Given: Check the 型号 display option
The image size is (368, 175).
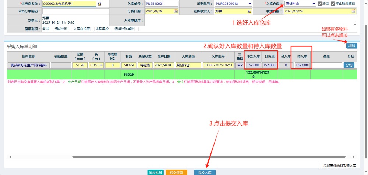Looking at the screenshot, I should 51,29.
